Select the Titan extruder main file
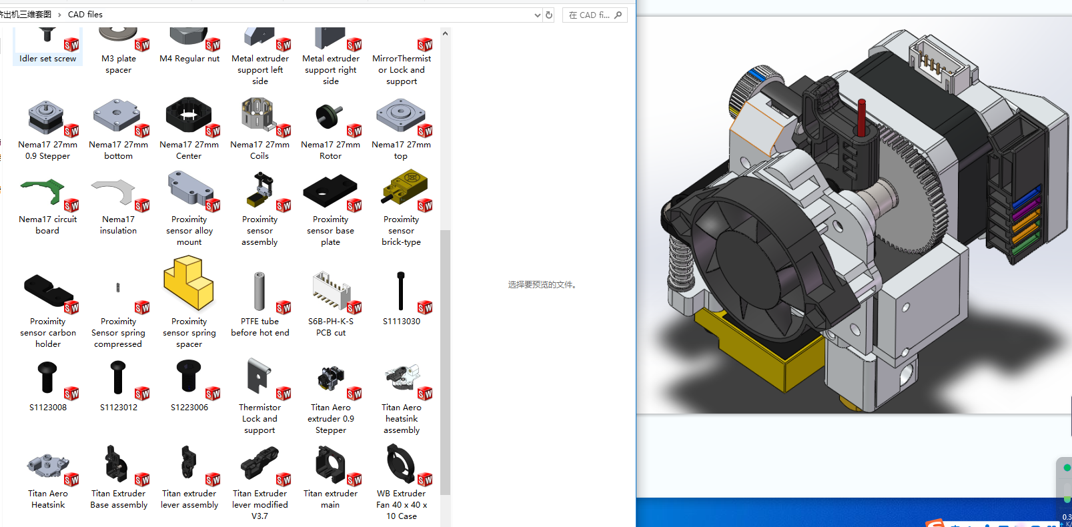 pyautogui.click(x=331, y=478)
